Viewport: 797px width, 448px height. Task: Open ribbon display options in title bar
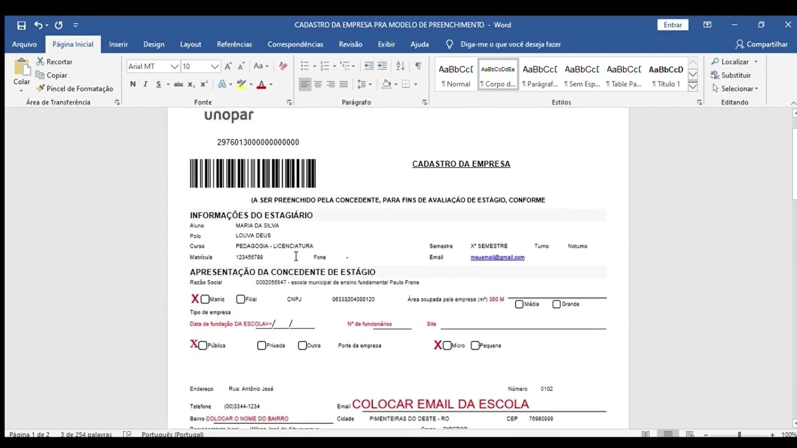(707, 25)
